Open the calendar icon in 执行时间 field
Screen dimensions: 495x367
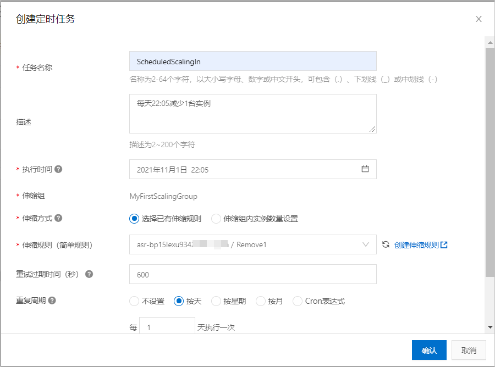point(365,169)
